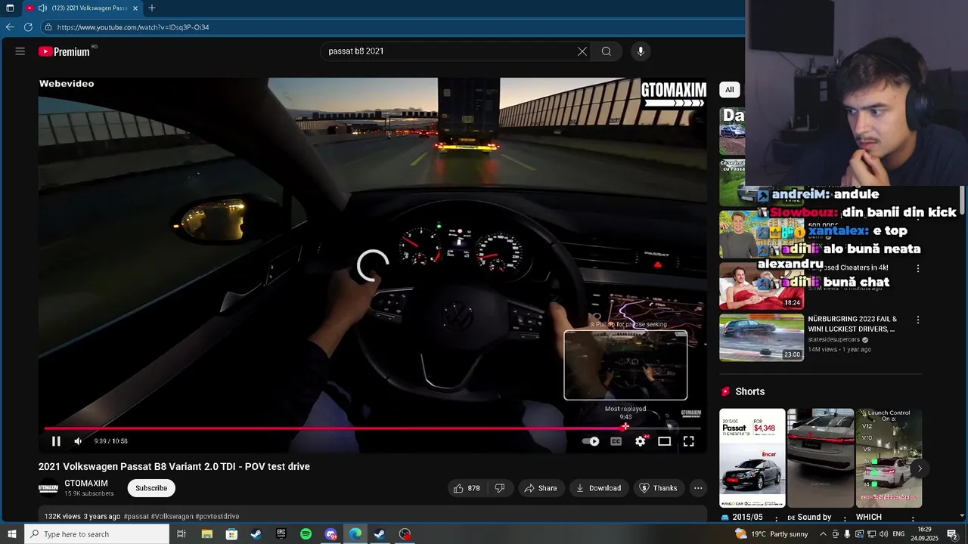Select the All filter chip
The width and height of the screenshot is (968, 544).
(729, 90)
